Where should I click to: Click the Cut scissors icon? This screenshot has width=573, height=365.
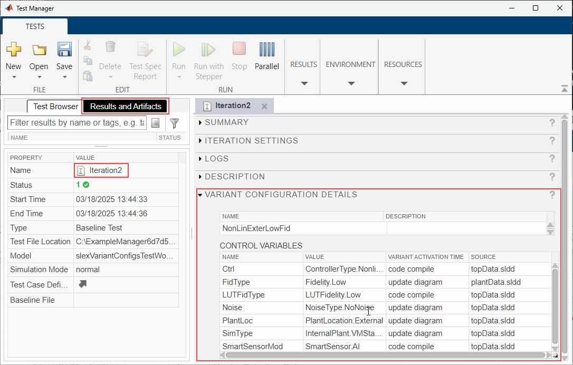tap(88, 46)
